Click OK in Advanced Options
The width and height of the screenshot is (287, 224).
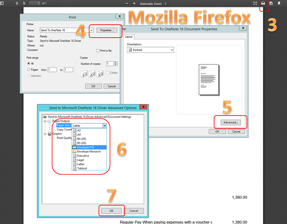(x=112, y=211)
